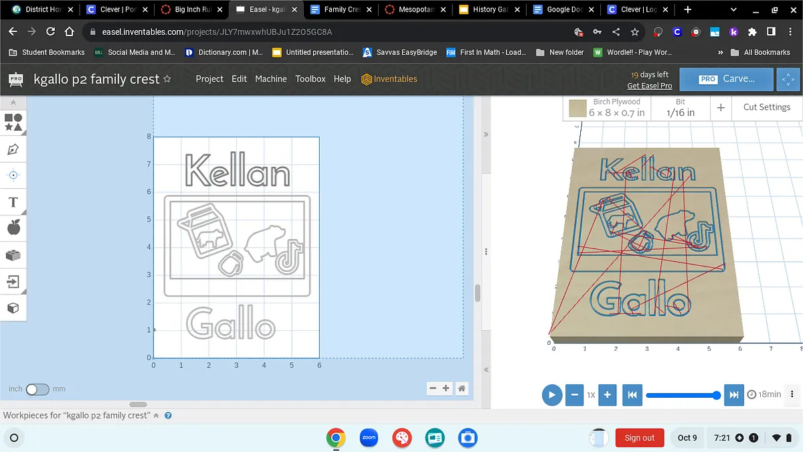
Task: Play the carve simulation preview
Action: [551, 394]
